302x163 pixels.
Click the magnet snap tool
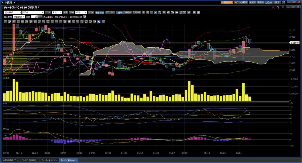[95, 22]
